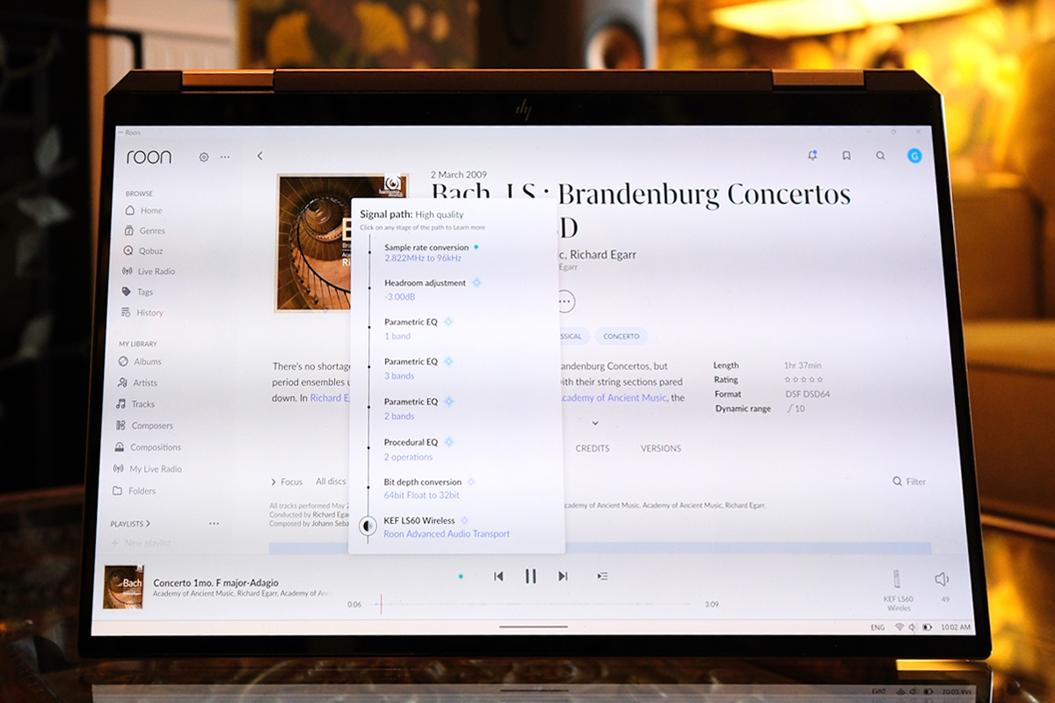Viewport: 1055px width, 703px height.
Task: Open the Roon Advanced Audio Transport link
Action: click(447, 534)
